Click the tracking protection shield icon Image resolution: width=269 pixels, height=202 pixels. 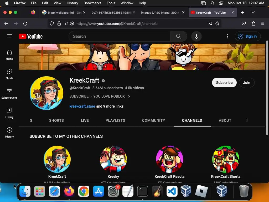52,24
